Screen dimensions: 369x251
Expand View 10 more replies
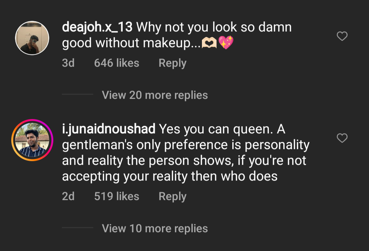[155, 228]
